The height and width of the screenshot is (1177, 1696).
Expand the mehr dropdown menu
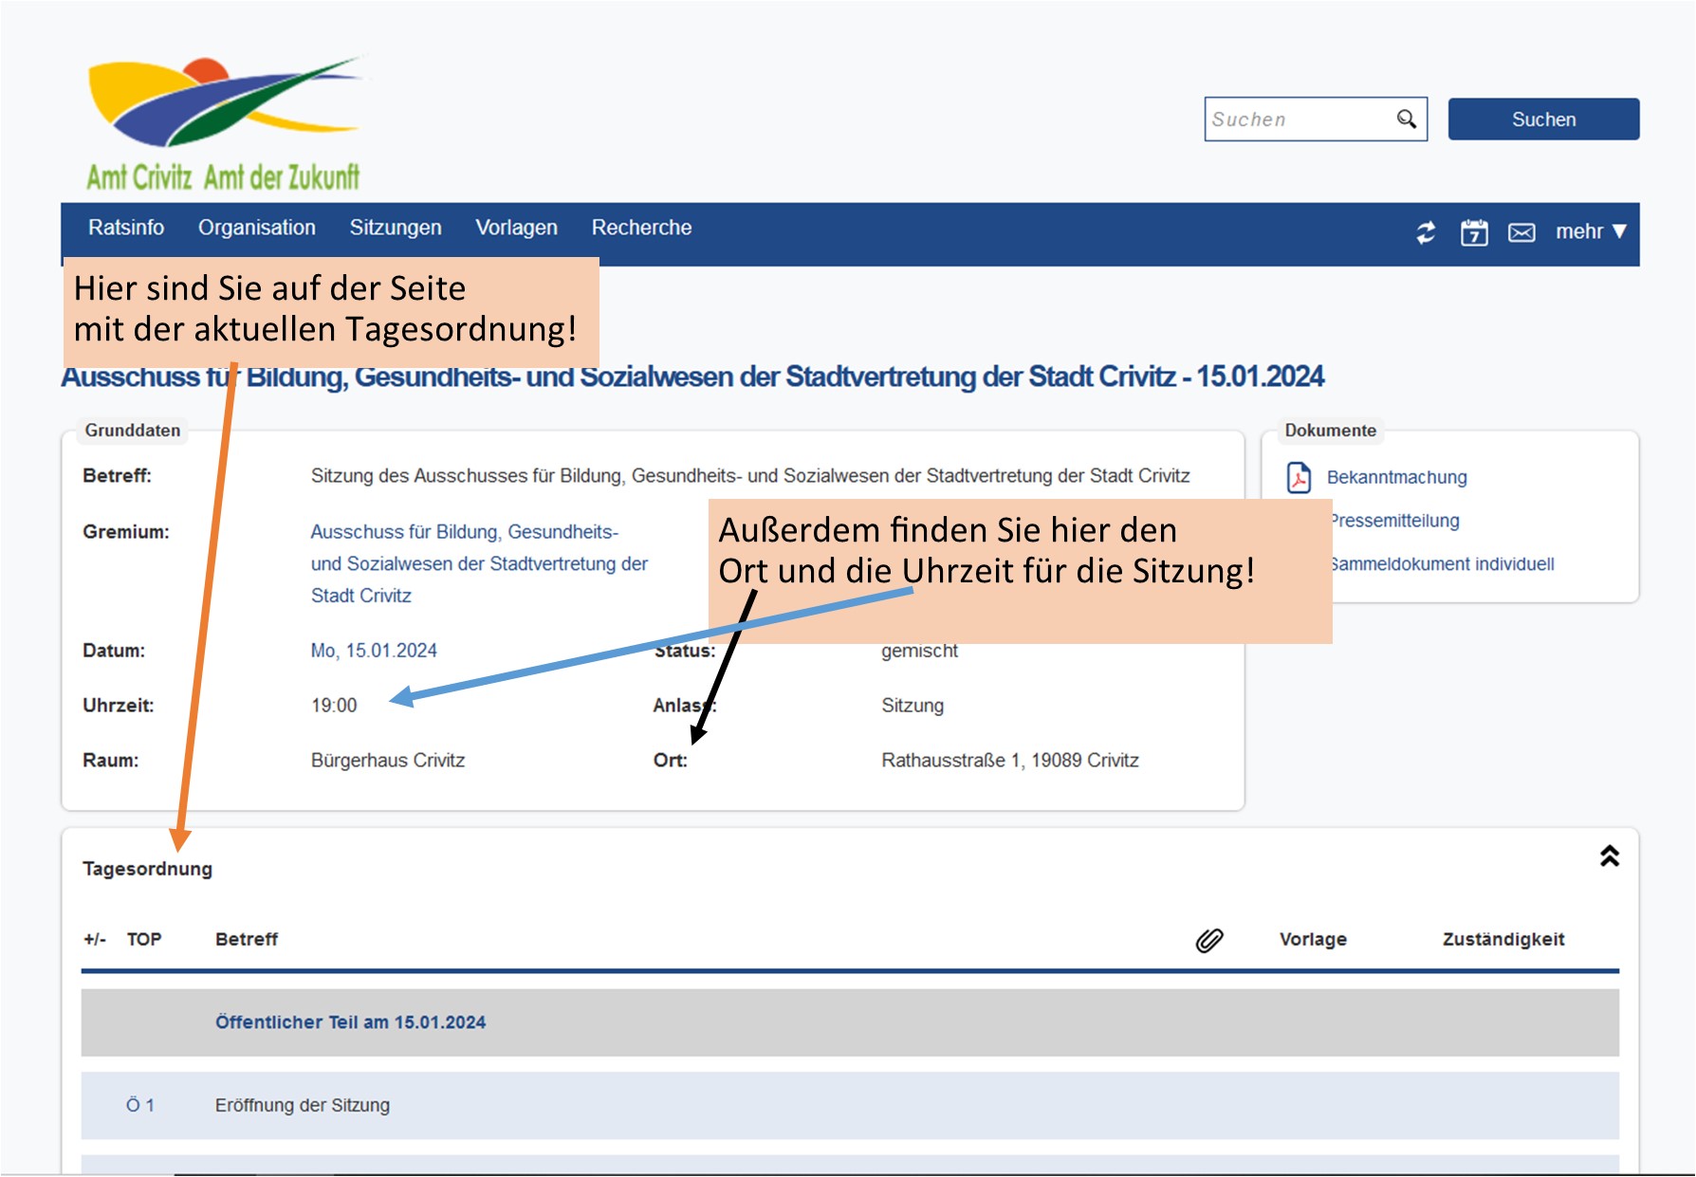pos(1591,231)
